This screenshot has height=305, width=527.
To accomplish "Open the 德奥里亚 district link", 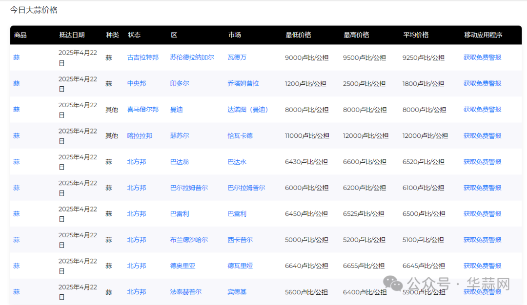I will (x=182, y=266).
